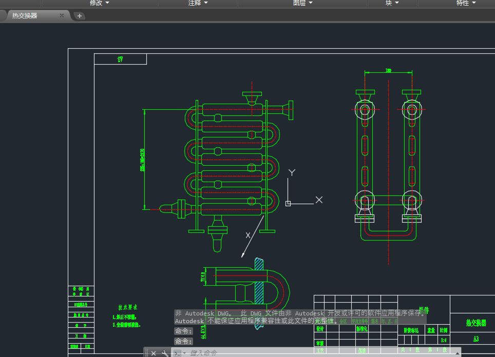The width and height of the screenshot is (495, 357).
Task: Expand the 修改 (Modify) panel dropdown
Action: coord(99,3)
